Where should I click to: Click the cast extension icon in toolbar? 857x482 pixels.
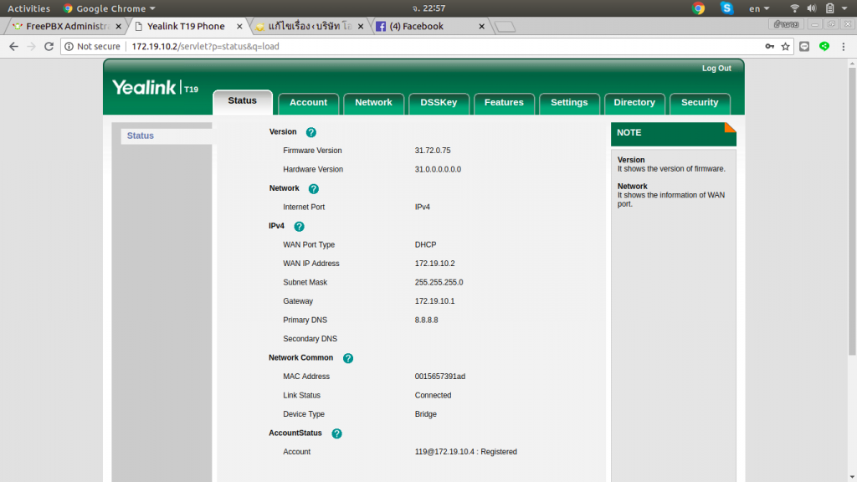(x=804, y=47)
